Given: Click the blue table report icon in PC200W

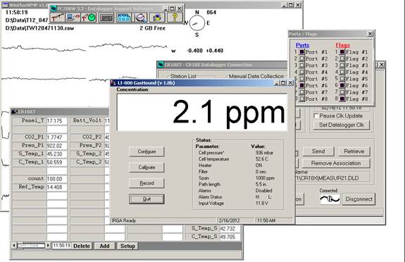Looking at the screenshot, I should click(x=124, y=18).
